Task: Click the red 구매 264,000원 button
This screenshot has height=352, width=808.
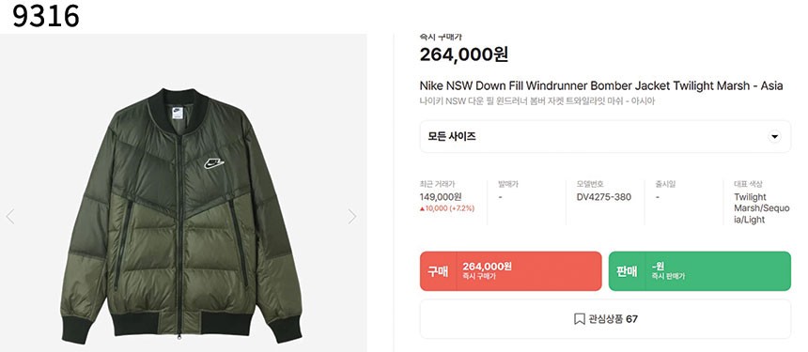Action: coord(511,271)
